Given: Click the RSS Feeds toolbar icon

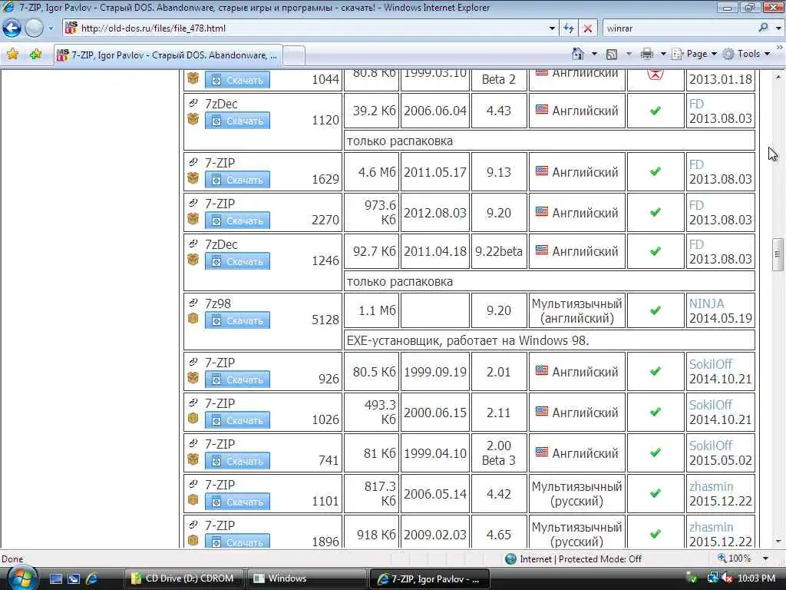Looking at the screenshot, I should point(612,55).
